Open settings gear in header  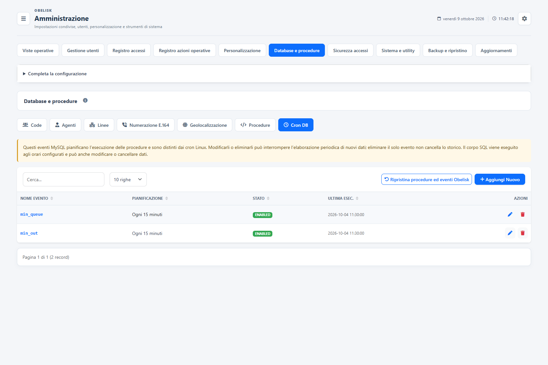[524, 19]
